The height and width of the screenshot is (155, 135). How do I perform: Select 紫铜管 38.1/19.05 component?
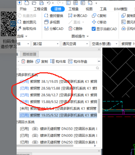tap(58, 82)
